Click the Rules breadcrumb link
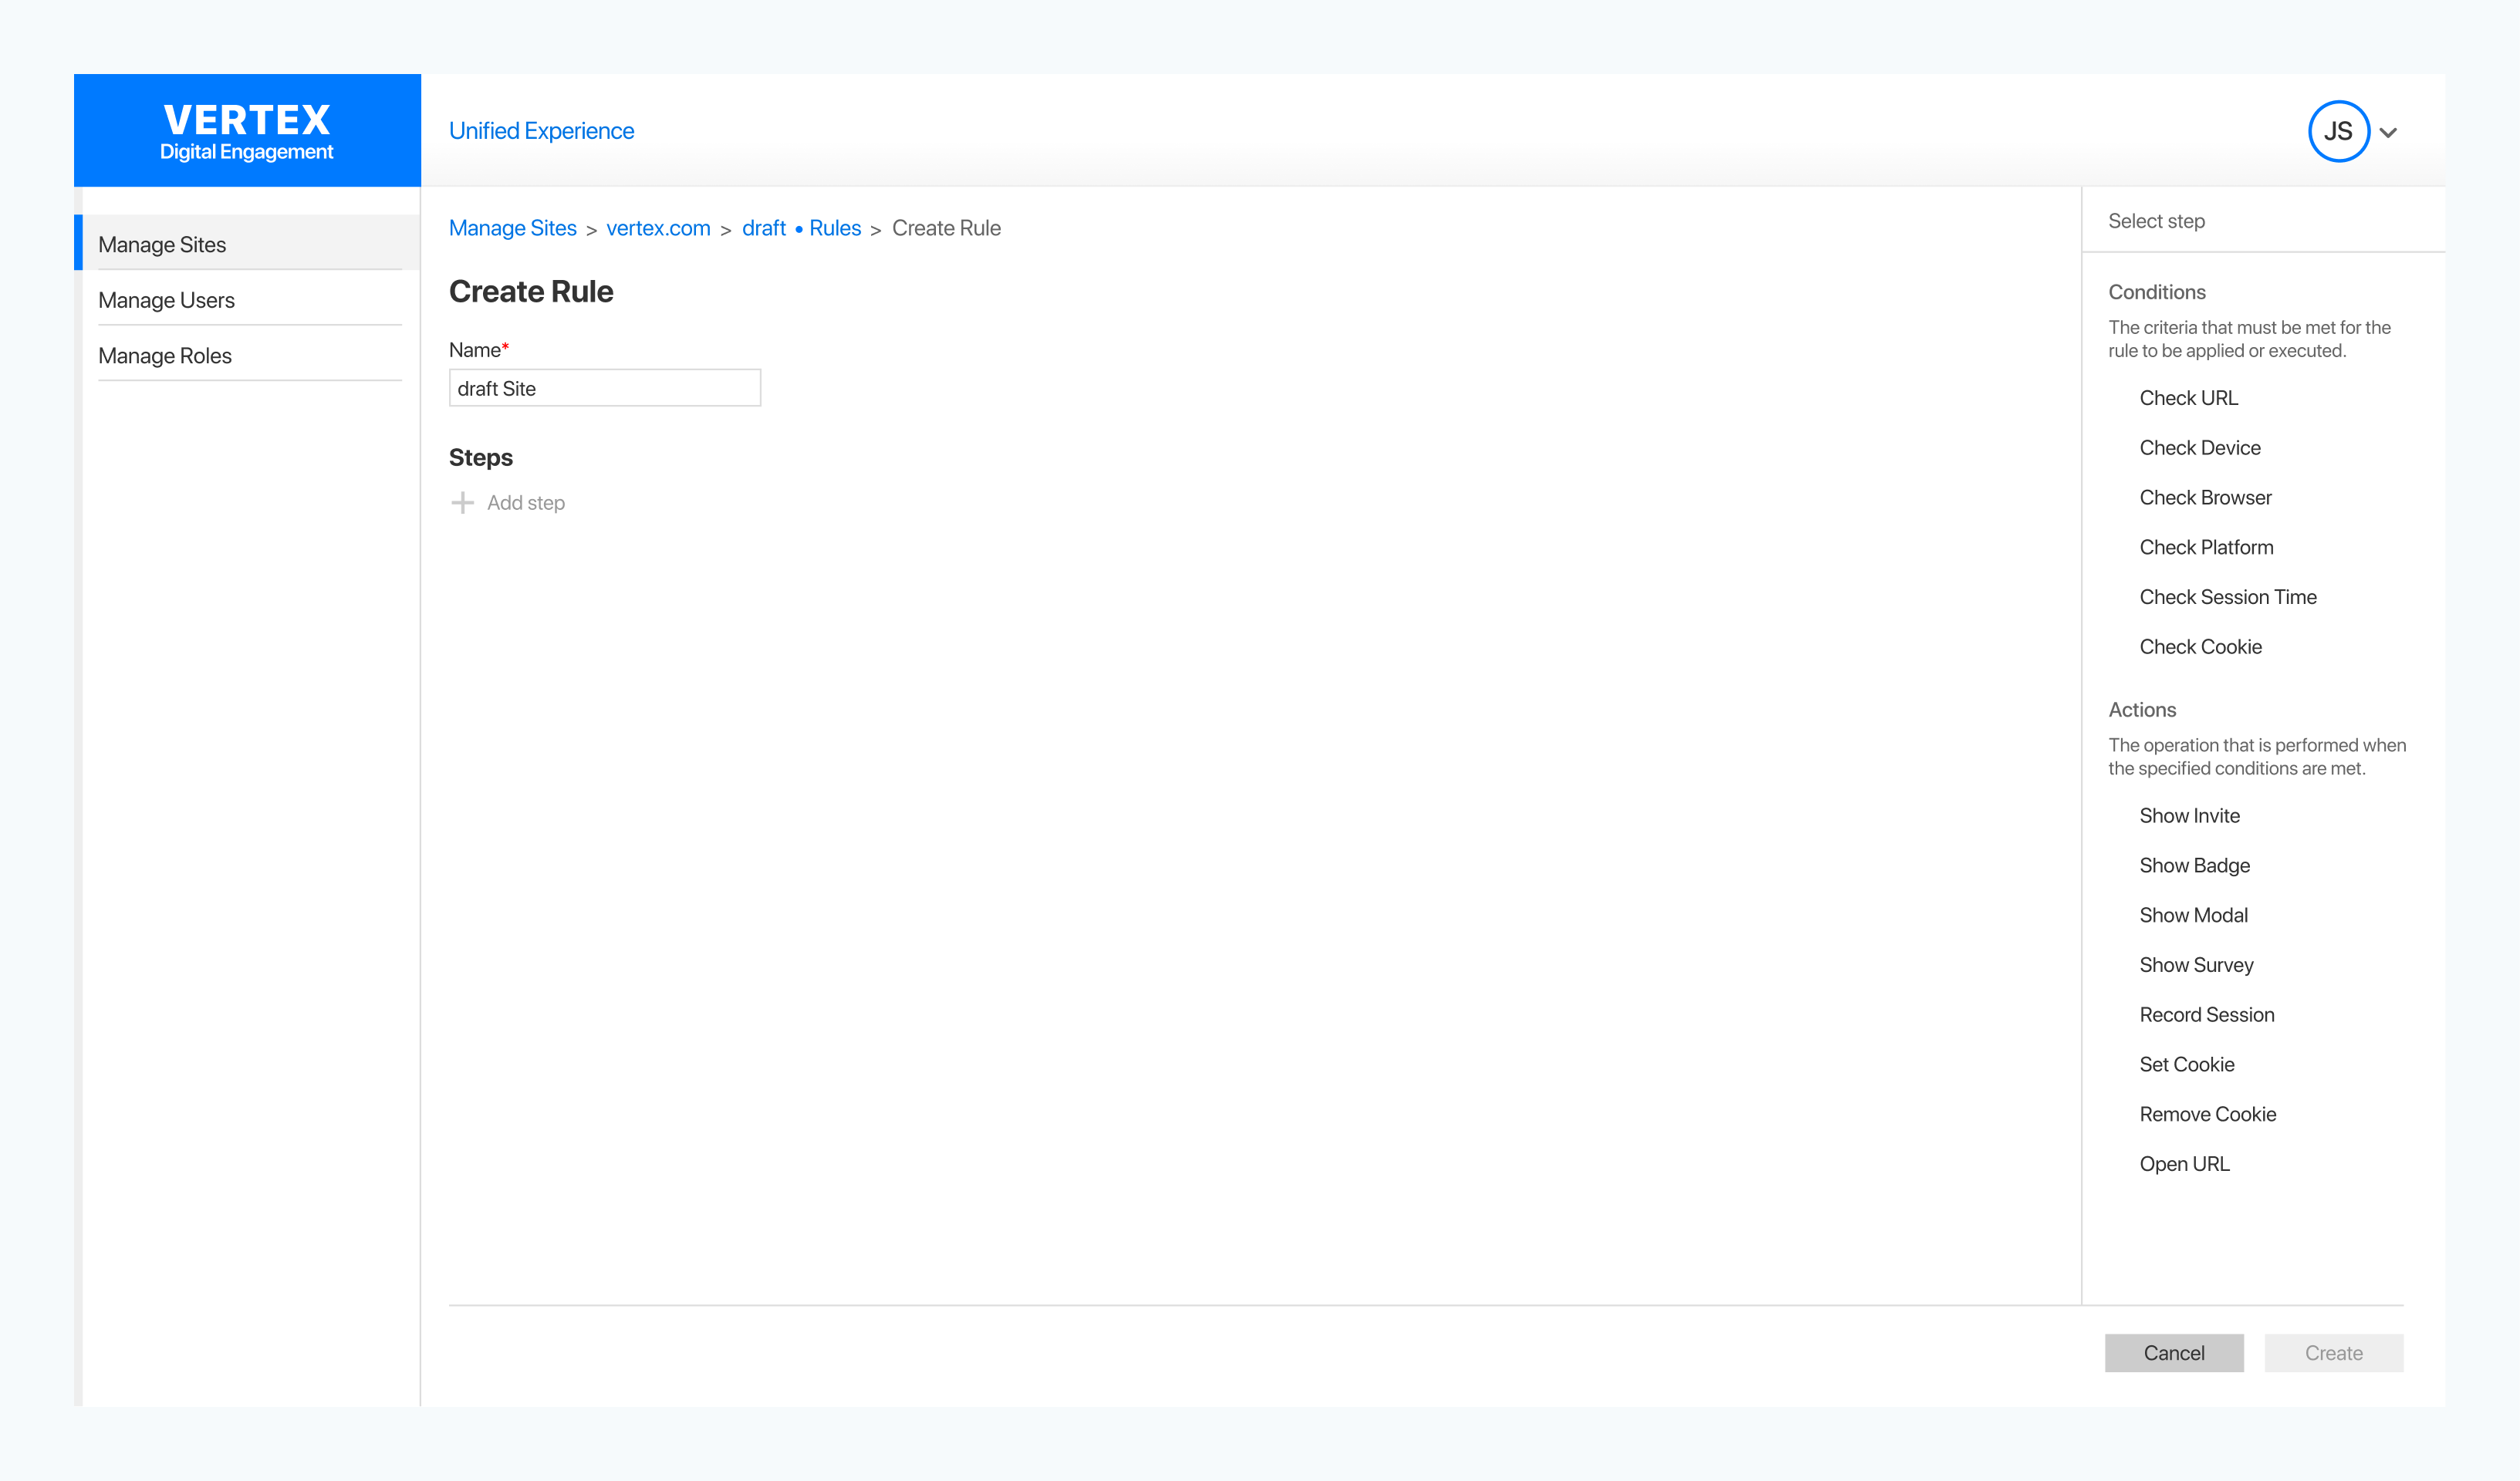2520x1481 pixels. pos(834,228)
